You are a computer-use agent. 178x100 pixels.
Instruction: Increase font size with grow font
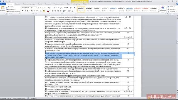(38, 7)
